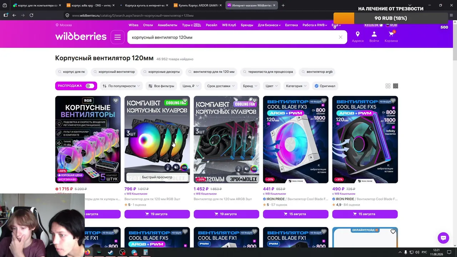
Task: Favorite the Онлайнтрейд product card
Action: (393, 232)
